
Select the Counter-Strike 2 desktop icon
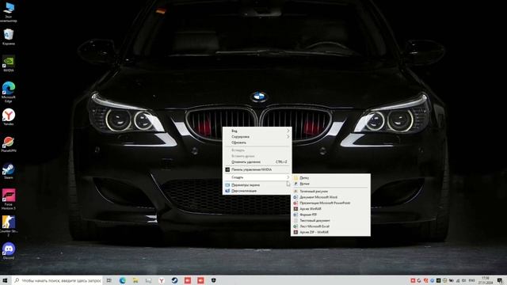pyautogui.click(x=9, y=226)
